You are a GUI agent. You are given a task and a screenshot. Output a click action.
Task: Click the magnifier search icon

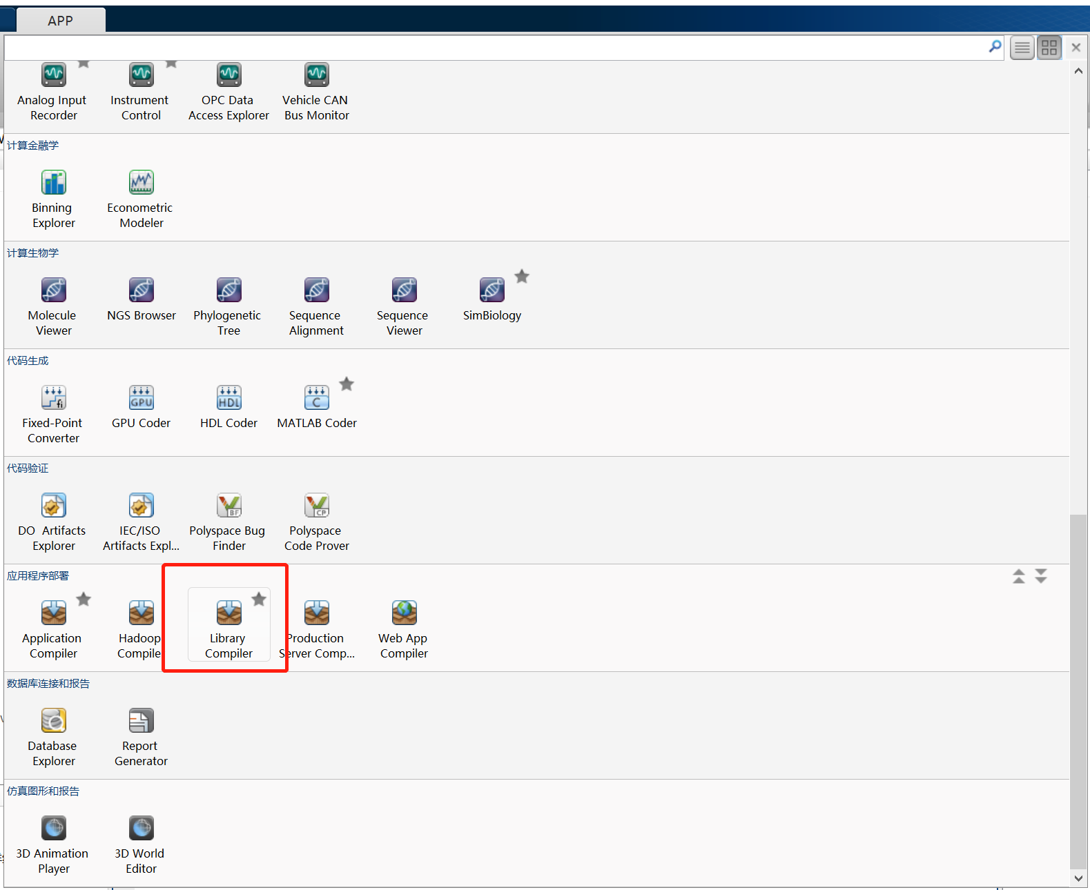click(995, 47)
